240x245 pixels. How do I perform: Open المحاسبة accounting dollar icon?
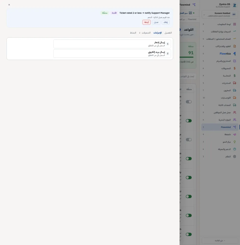[x=234, y=75]
